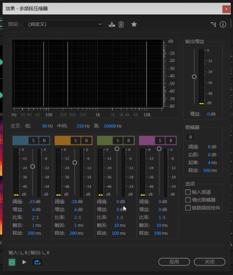Click the green band threshold slider handle
The height and width of the screenshot is (275, 233).
click(117, 149)
